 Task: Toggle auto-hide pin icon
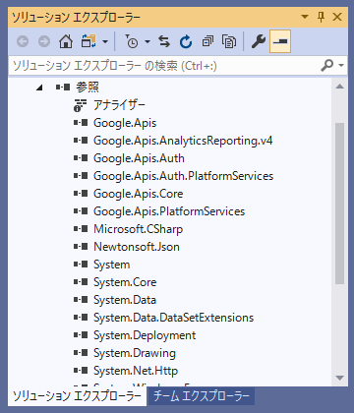click(x=322, y=17)
